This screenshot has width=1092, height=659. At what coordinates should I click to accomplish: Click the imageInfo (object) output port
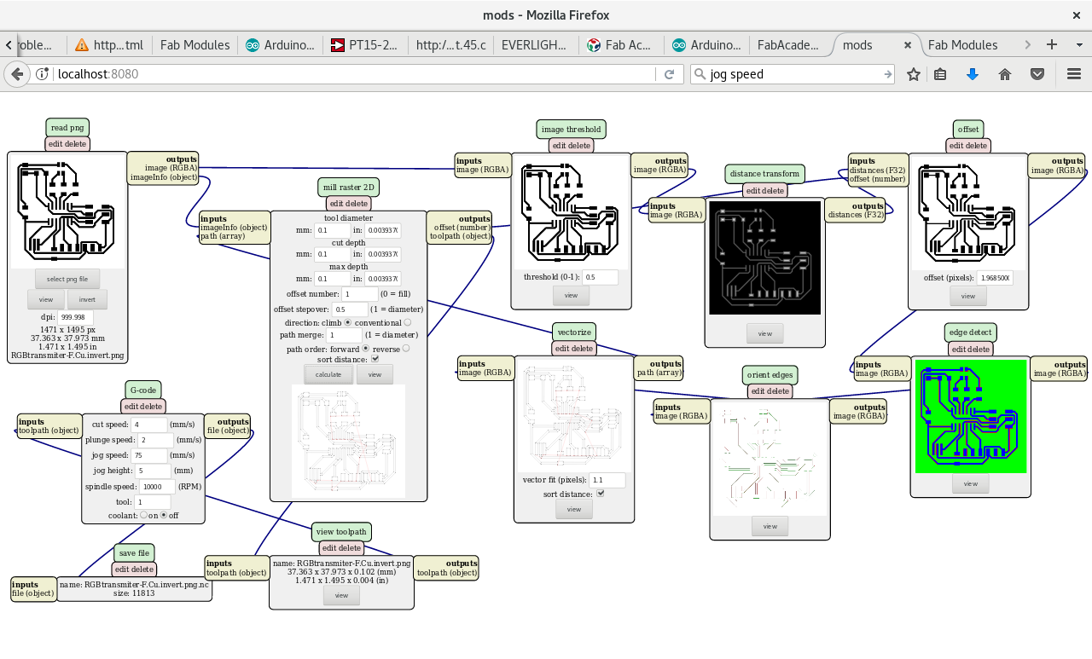pyautogui.click(x=164, y=177)
